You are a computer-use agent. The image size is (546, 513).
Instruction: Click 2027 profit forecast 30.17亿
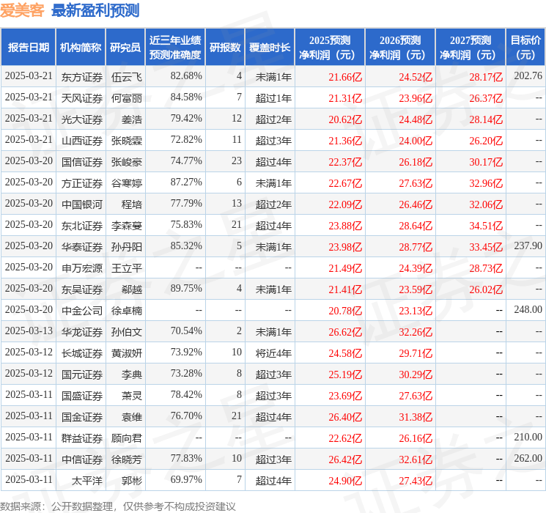coord(486,162)
